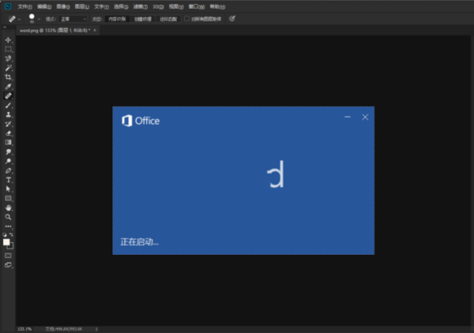Screen dimensions: 474x333
Task: Open the Type (文字) menu
Action: coord(101,6)
